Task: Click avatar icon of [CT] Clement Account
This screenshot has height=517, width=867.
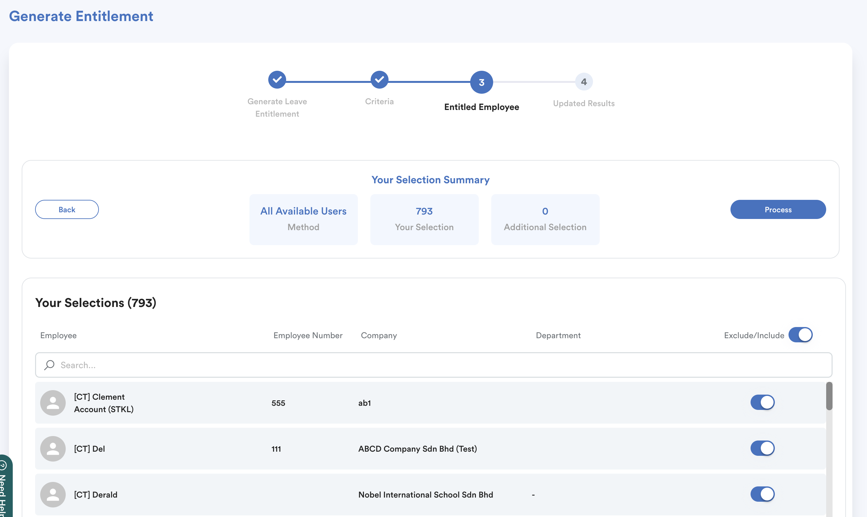Action: (x=53, y=403)
